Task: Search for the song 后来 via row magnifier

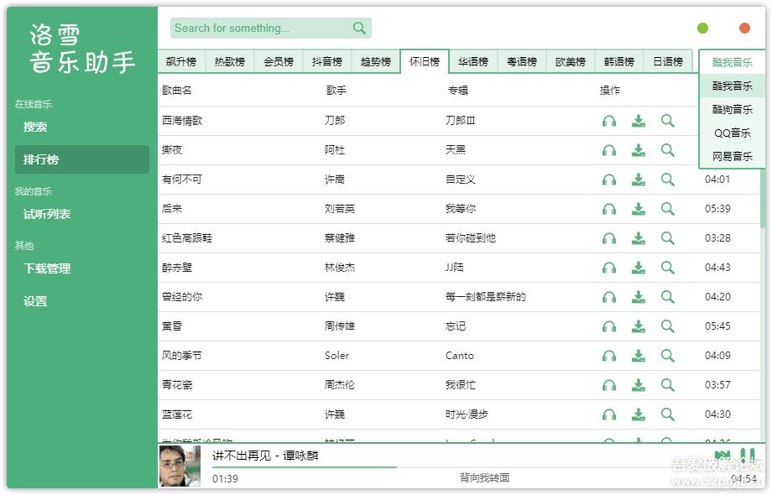Action: click(x=668, y=209)
